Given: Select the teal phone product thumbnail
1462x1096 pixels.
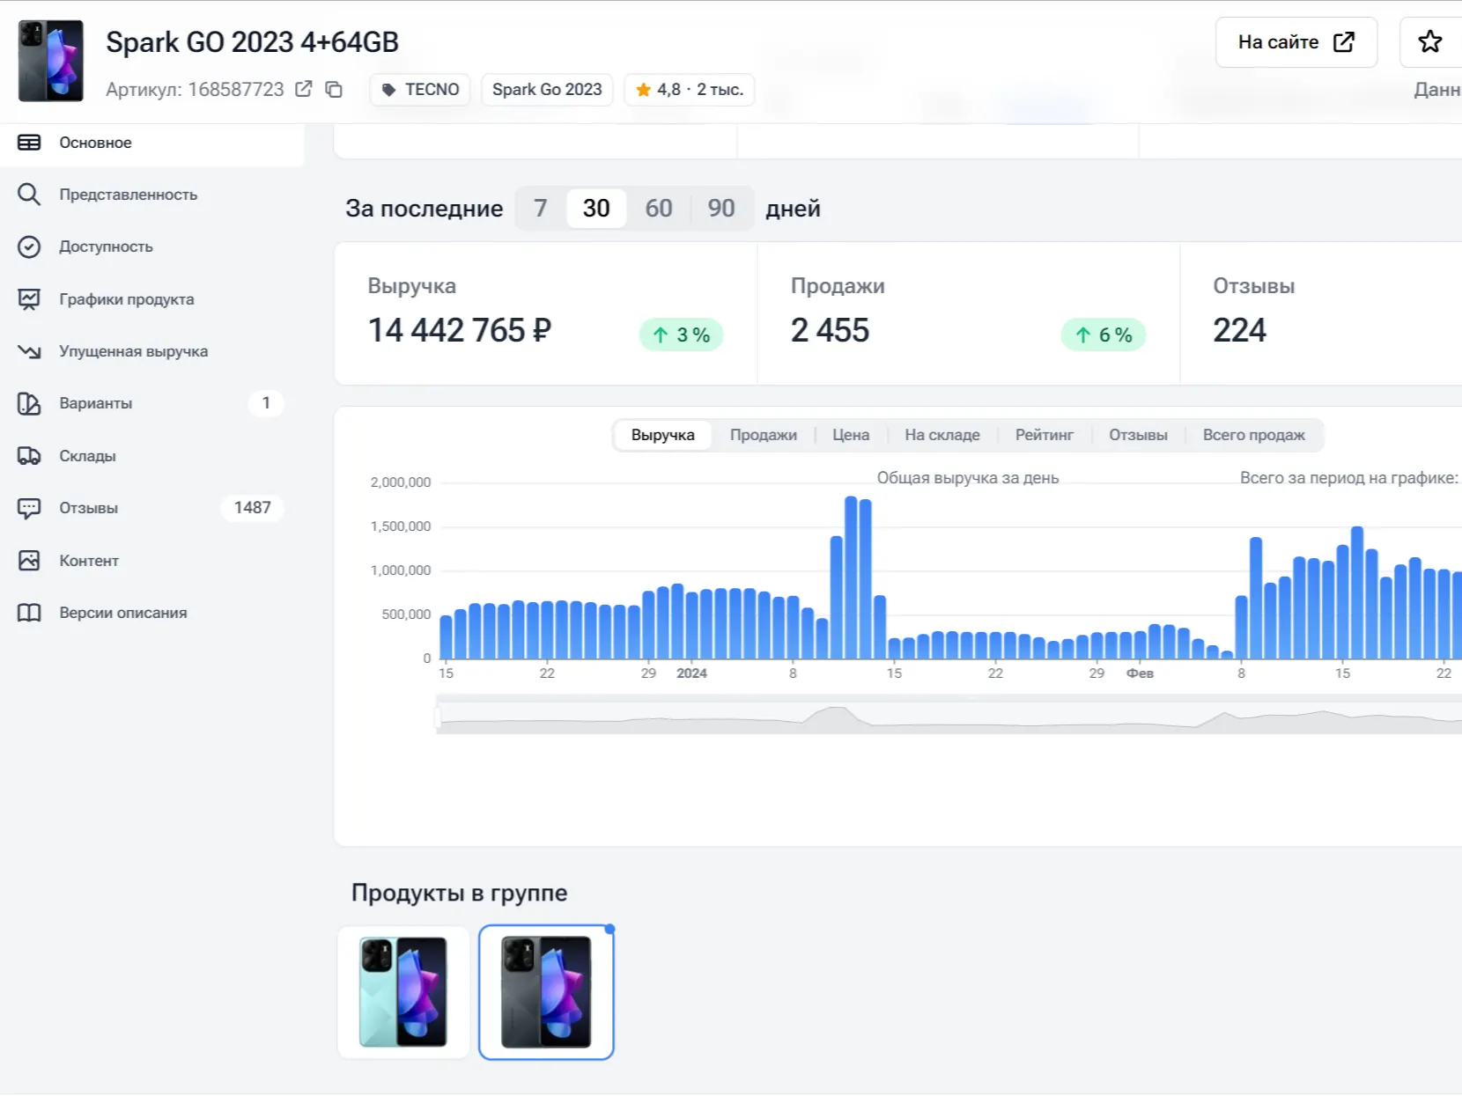Looking at the screenshot, I should coord(403,992).
